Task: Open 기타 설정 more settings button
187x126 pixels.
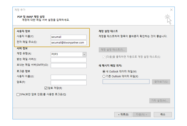Action: tap(159, 101)
